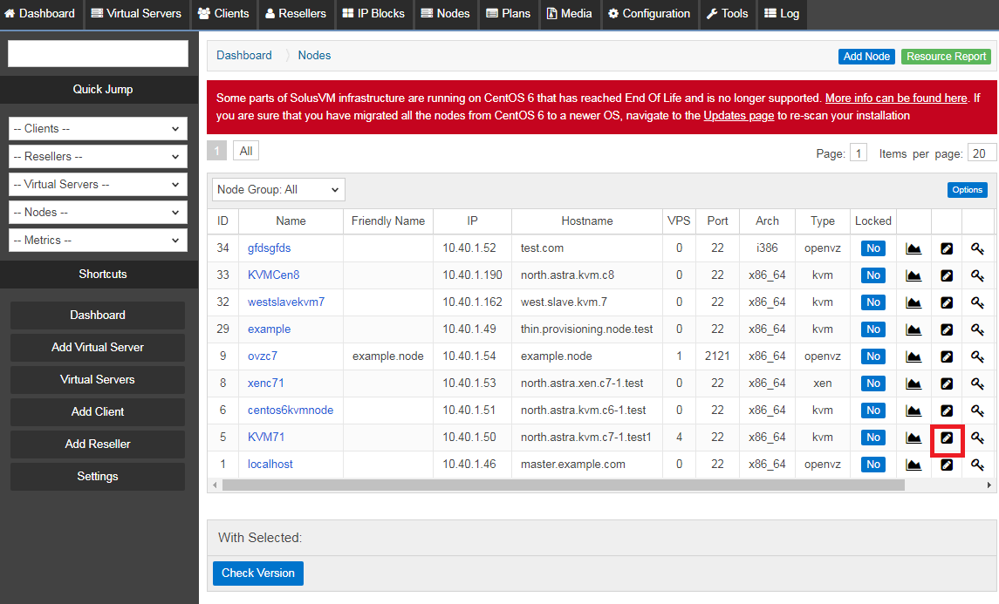
Task: Open statistics graph for node gfdsgfds
Action: click(913, 248)
